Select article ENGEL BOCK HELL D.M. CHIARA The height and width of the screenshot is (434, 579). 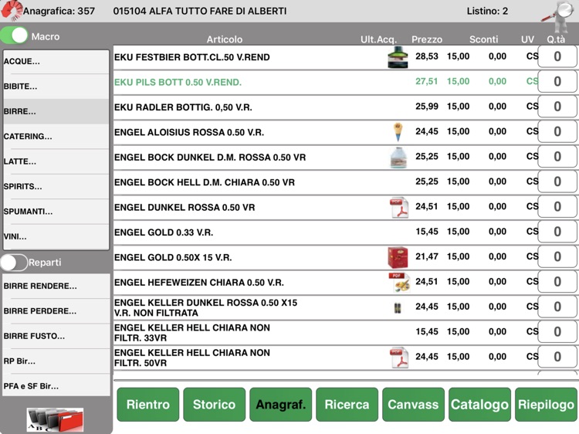coord(205,182)
